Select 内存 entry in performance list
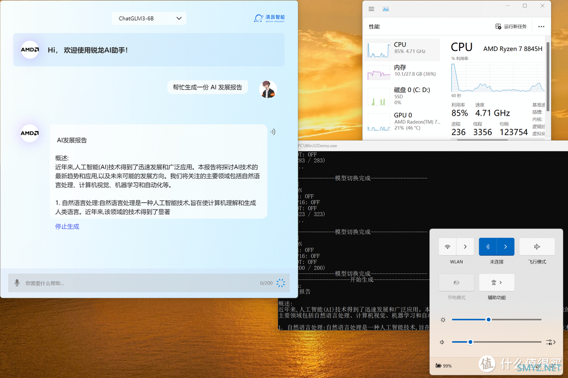The image size is (568, 378). click(x=402, y=71)
